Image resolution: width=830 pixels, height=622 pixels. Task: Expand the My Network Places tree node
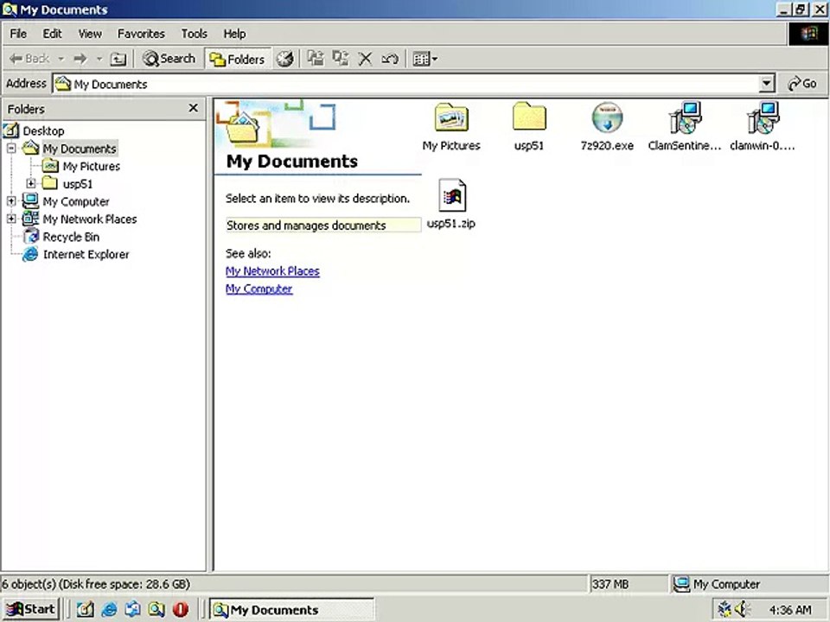(11, 219)
